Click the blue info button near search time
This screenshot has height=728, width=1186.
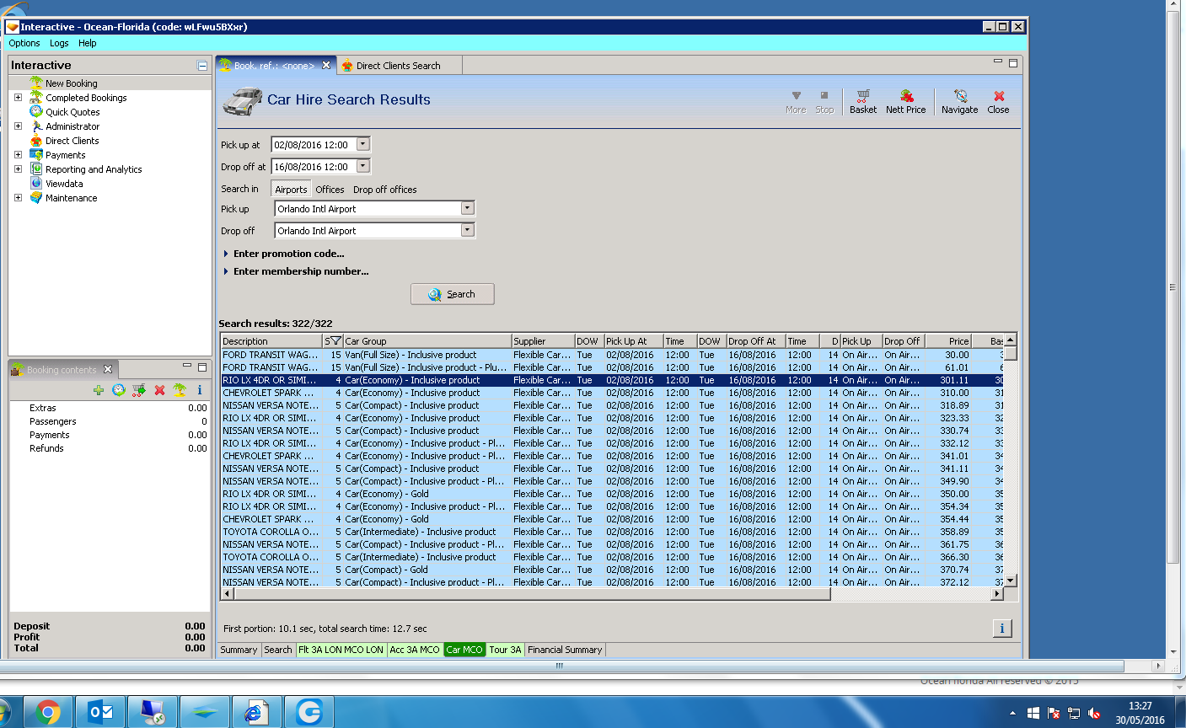click(1001, 628)
